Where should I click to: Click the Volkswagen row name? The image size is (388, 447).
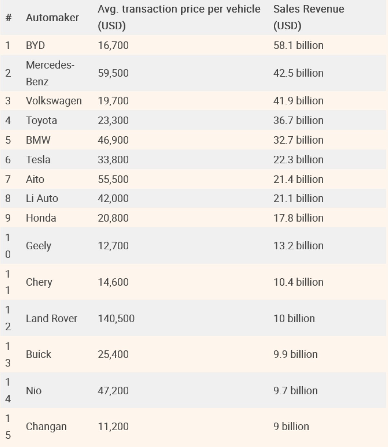click(x=54, y=101)
